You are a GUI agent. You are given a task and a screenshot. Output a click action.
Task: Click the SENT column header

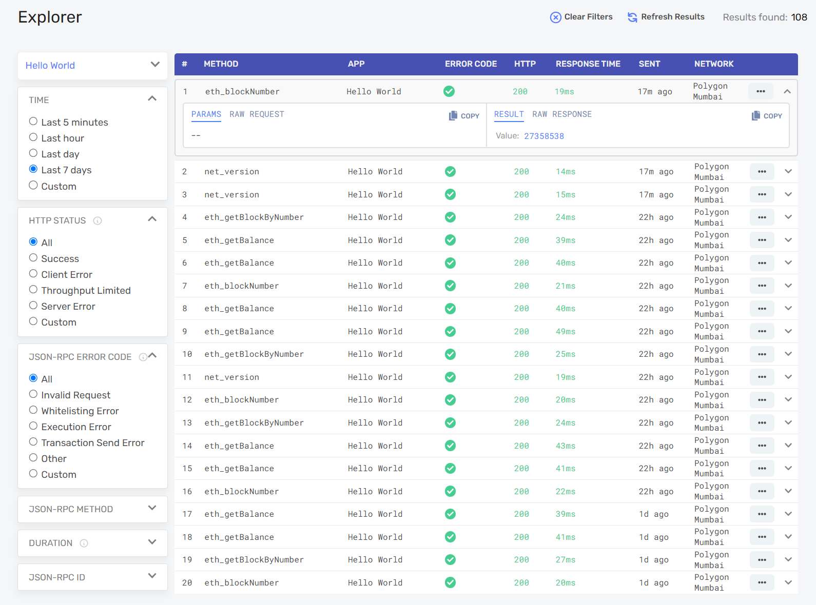(649, 64)
